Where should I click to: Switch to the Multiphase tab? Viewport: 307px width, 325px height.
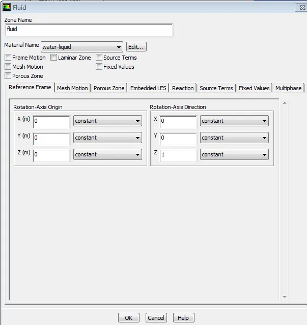pyautogui.click(x=288, y=88)
